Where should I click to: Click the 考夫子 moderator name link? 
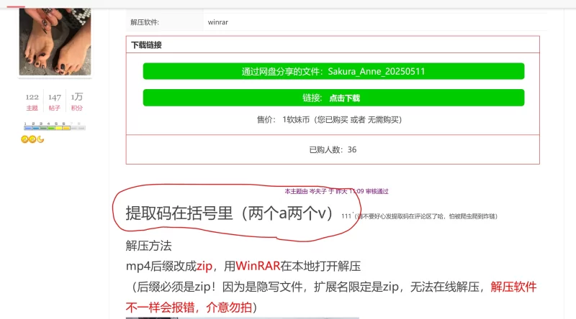click(318, 191)
